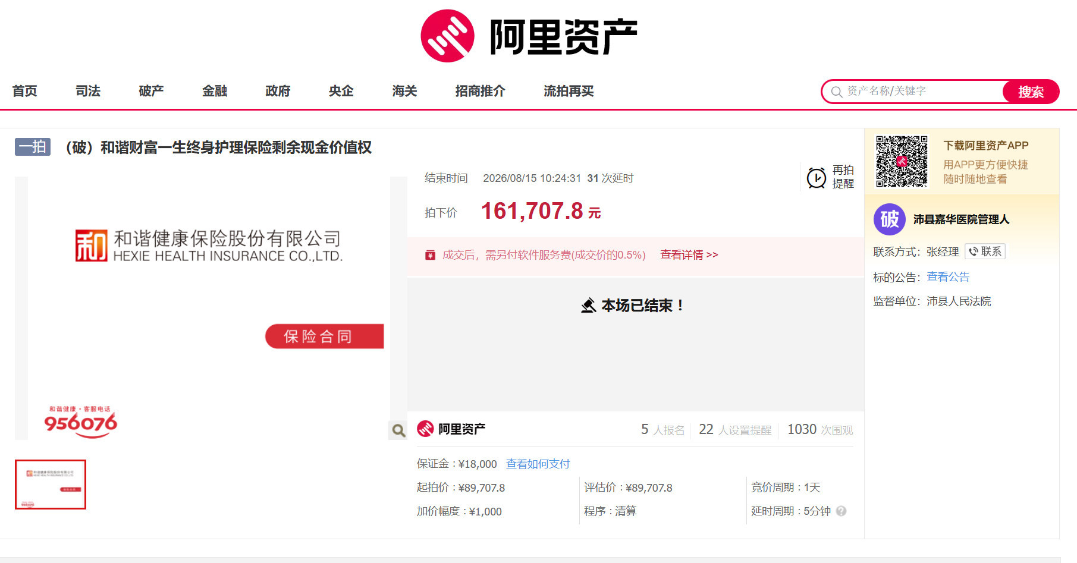Click the red 搜索 button
Image resolution: width=1077 pixels, height=563 pixels.
click(x=1031, y=92)
